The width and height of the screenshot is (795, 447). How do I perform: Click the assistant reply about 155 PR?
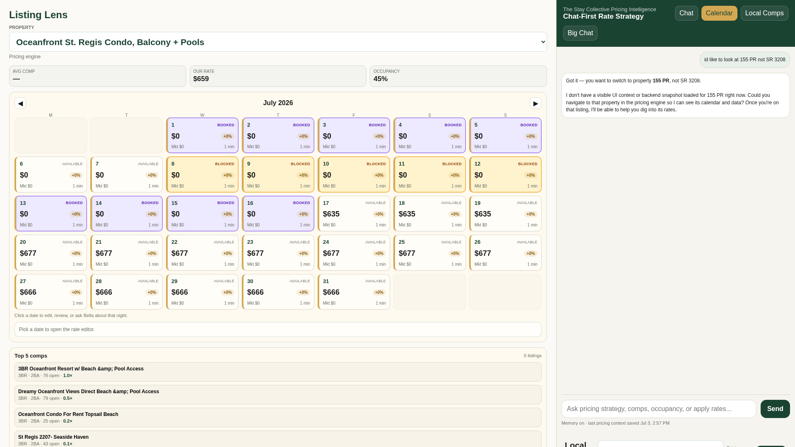675,96
